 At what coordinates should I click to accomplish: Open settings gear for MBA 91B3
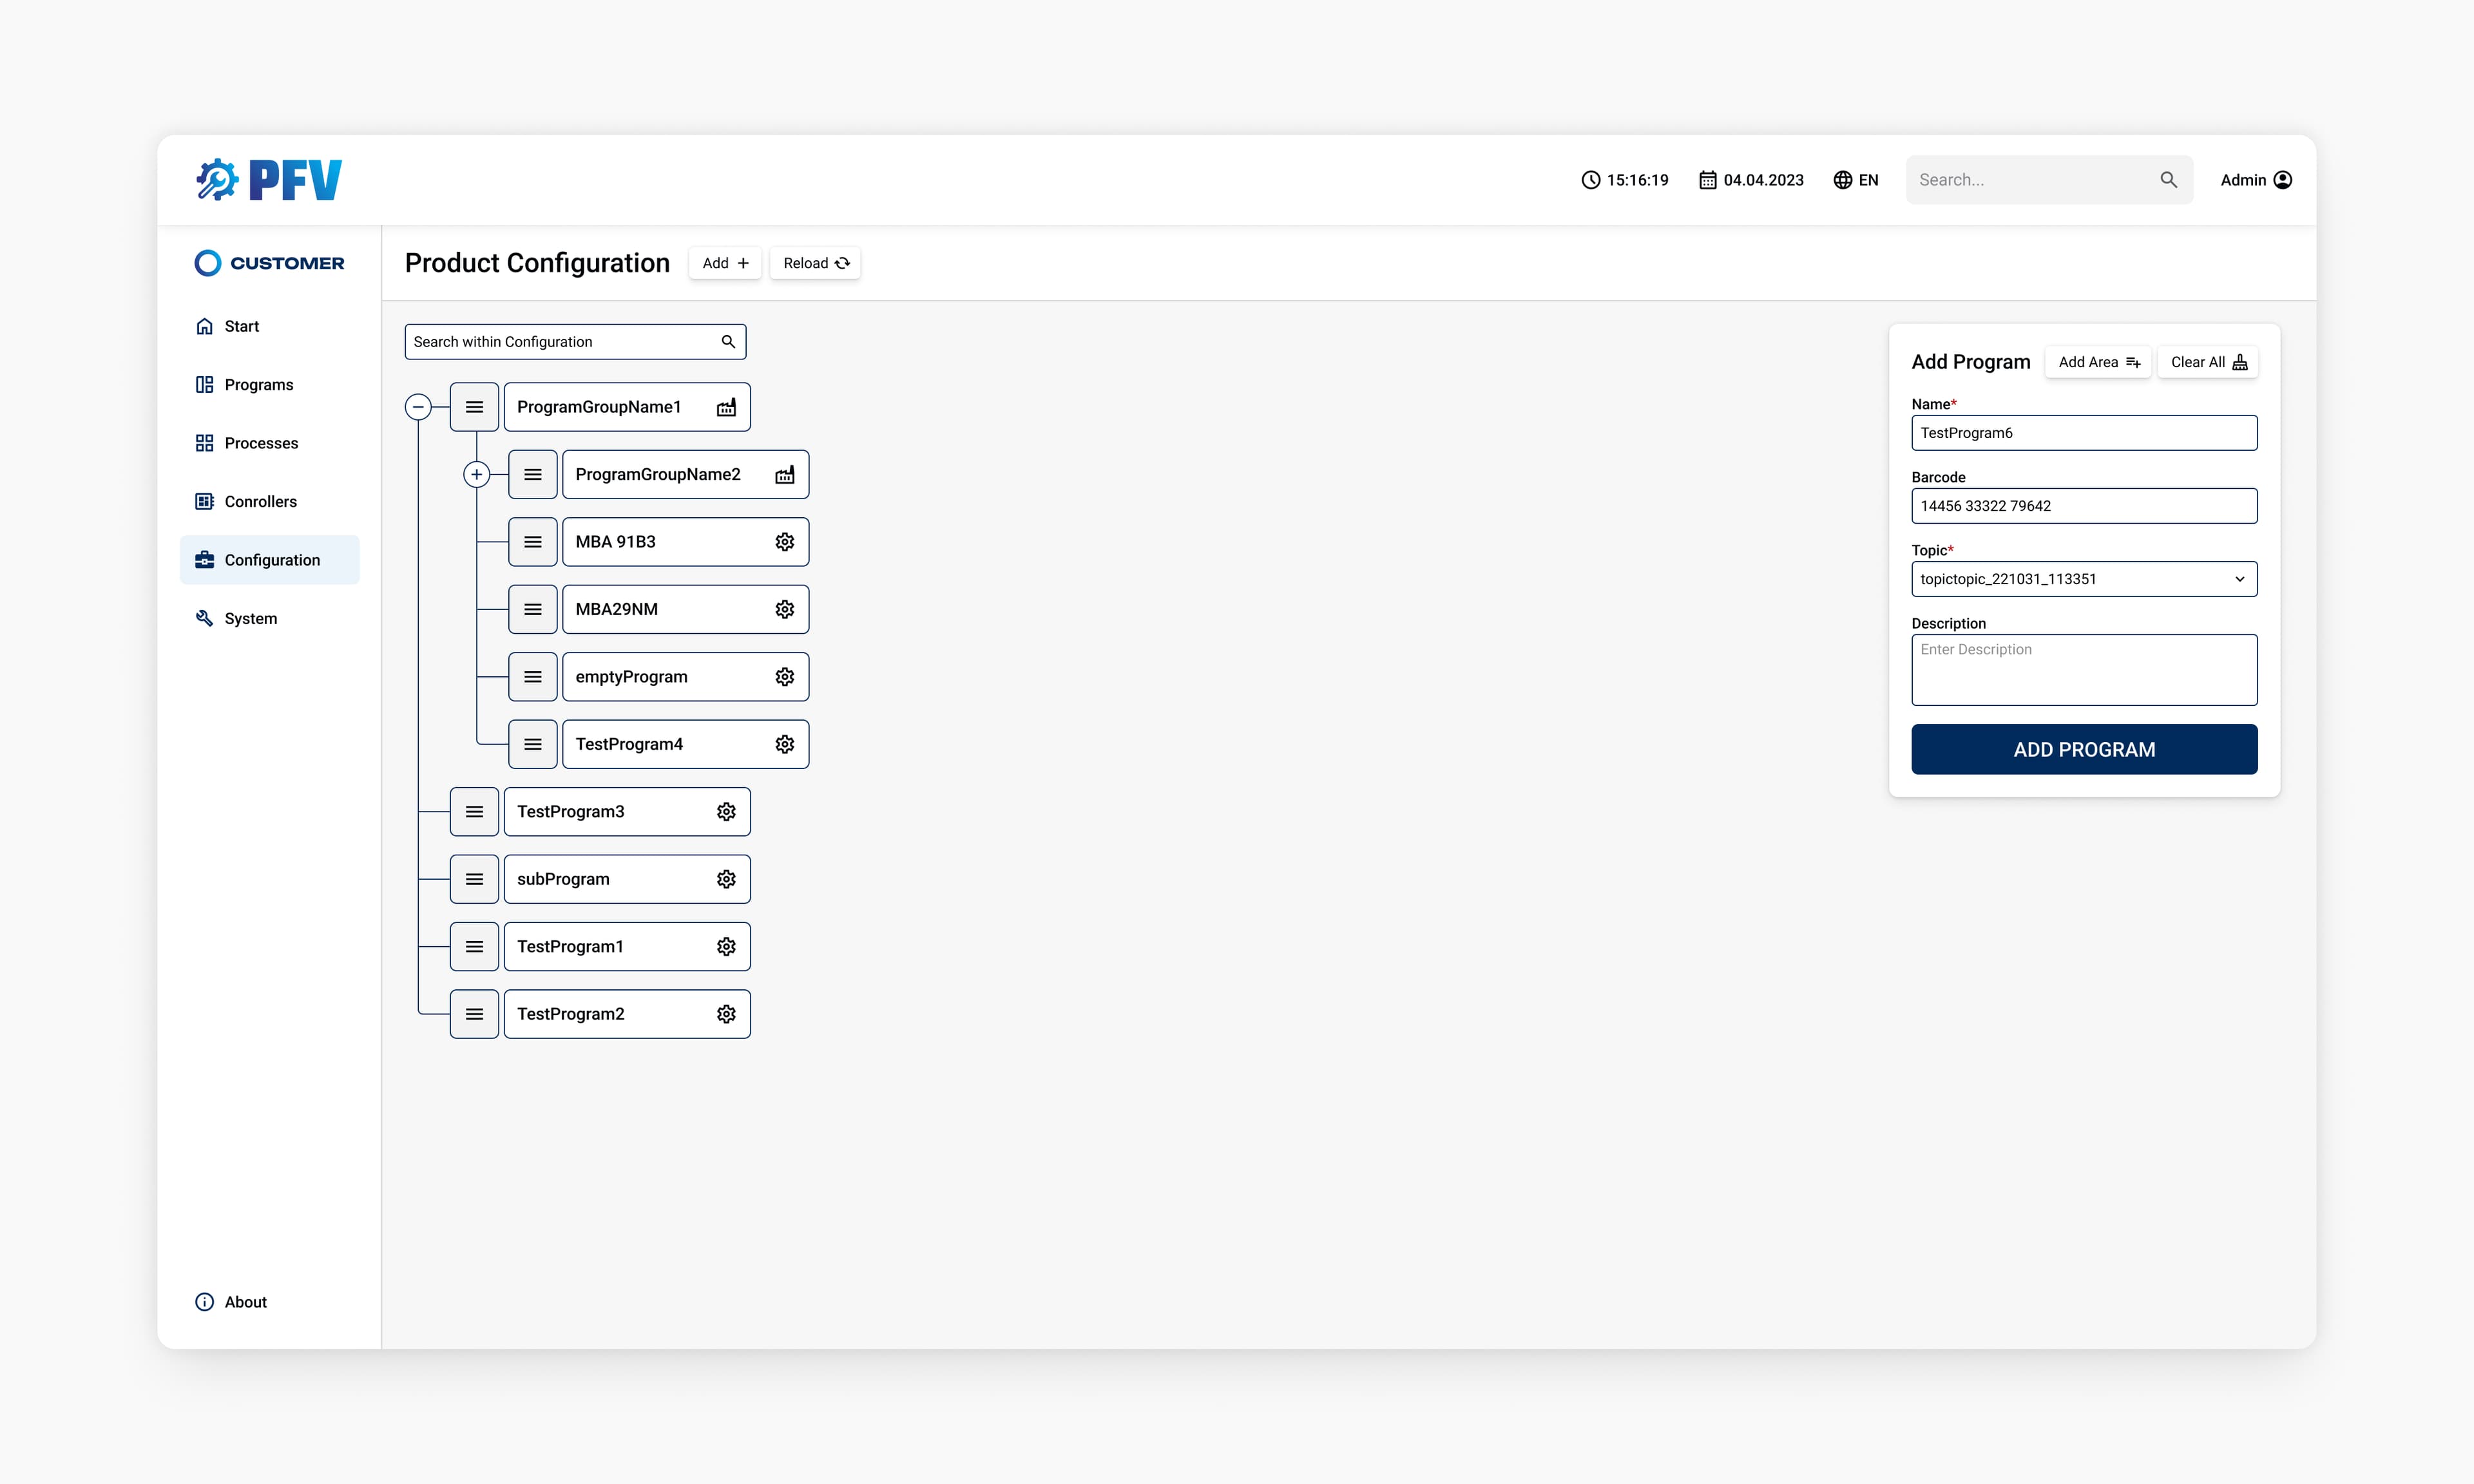[x=785, y=542]
